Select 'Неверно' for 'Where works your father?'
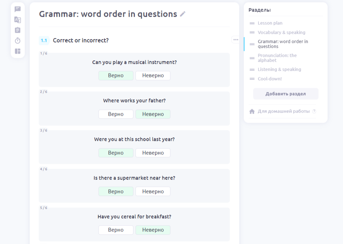The image size is (343, 244). point(153,114)
